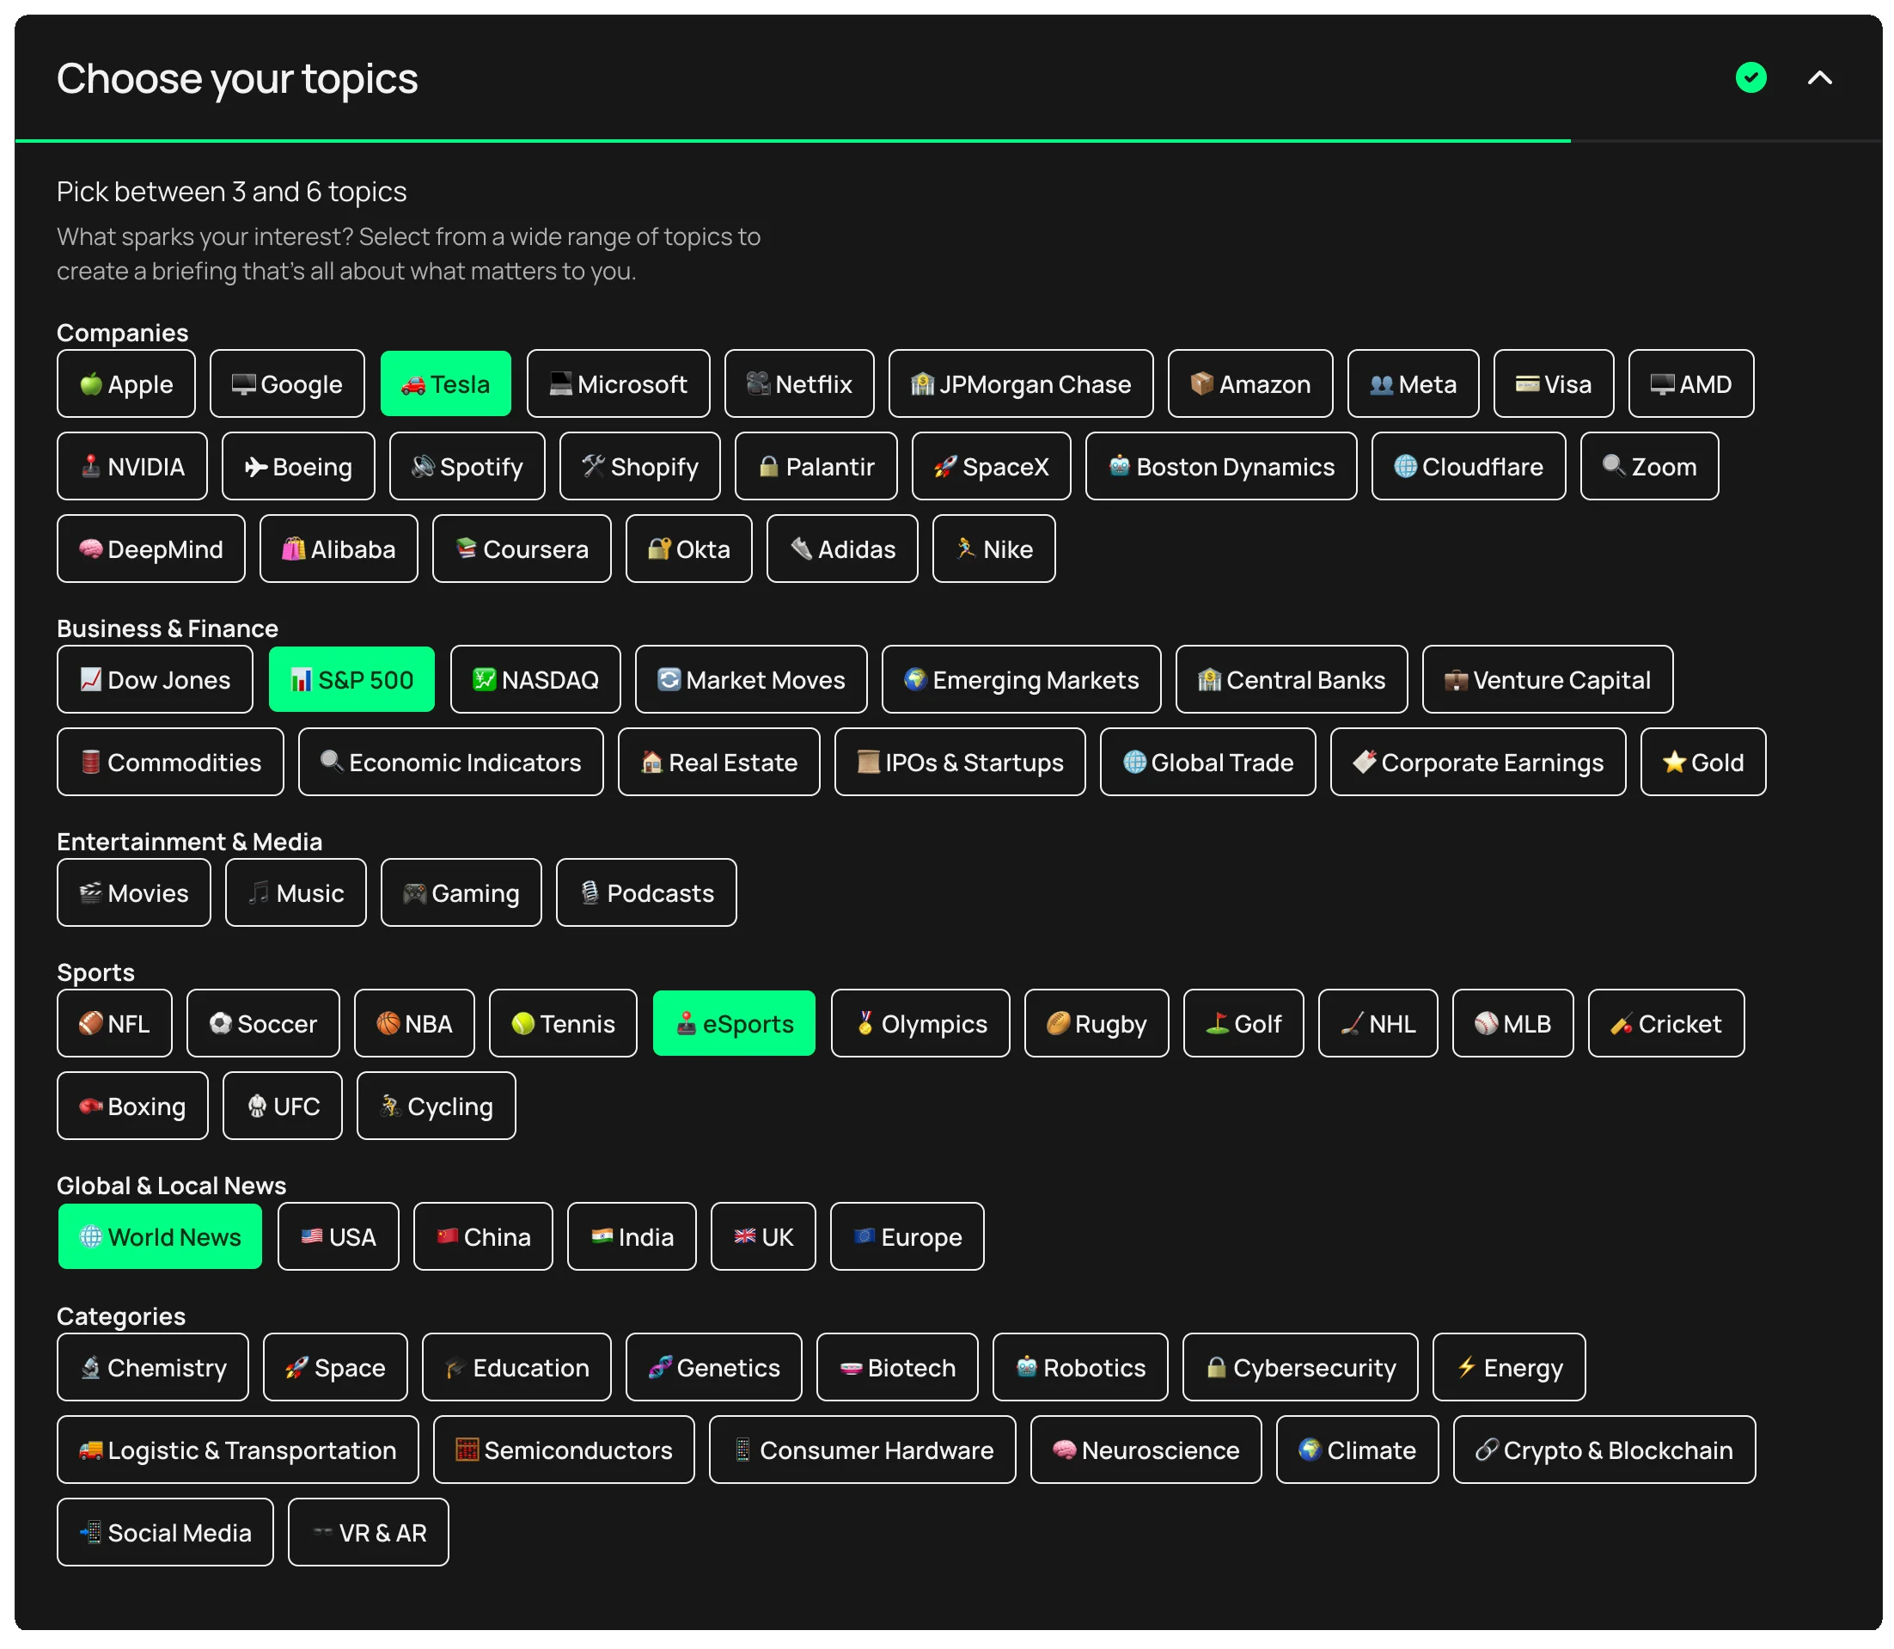This screenshot has height=1649, width=1894.
Task: Click the house icon on Real Estate
Action: [651, 762]
